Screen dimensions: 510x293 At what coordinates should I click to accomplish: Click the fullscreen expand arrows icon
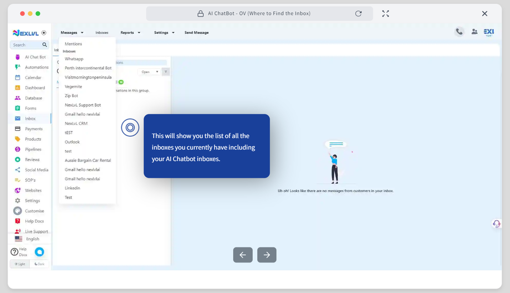pos(386,13)
